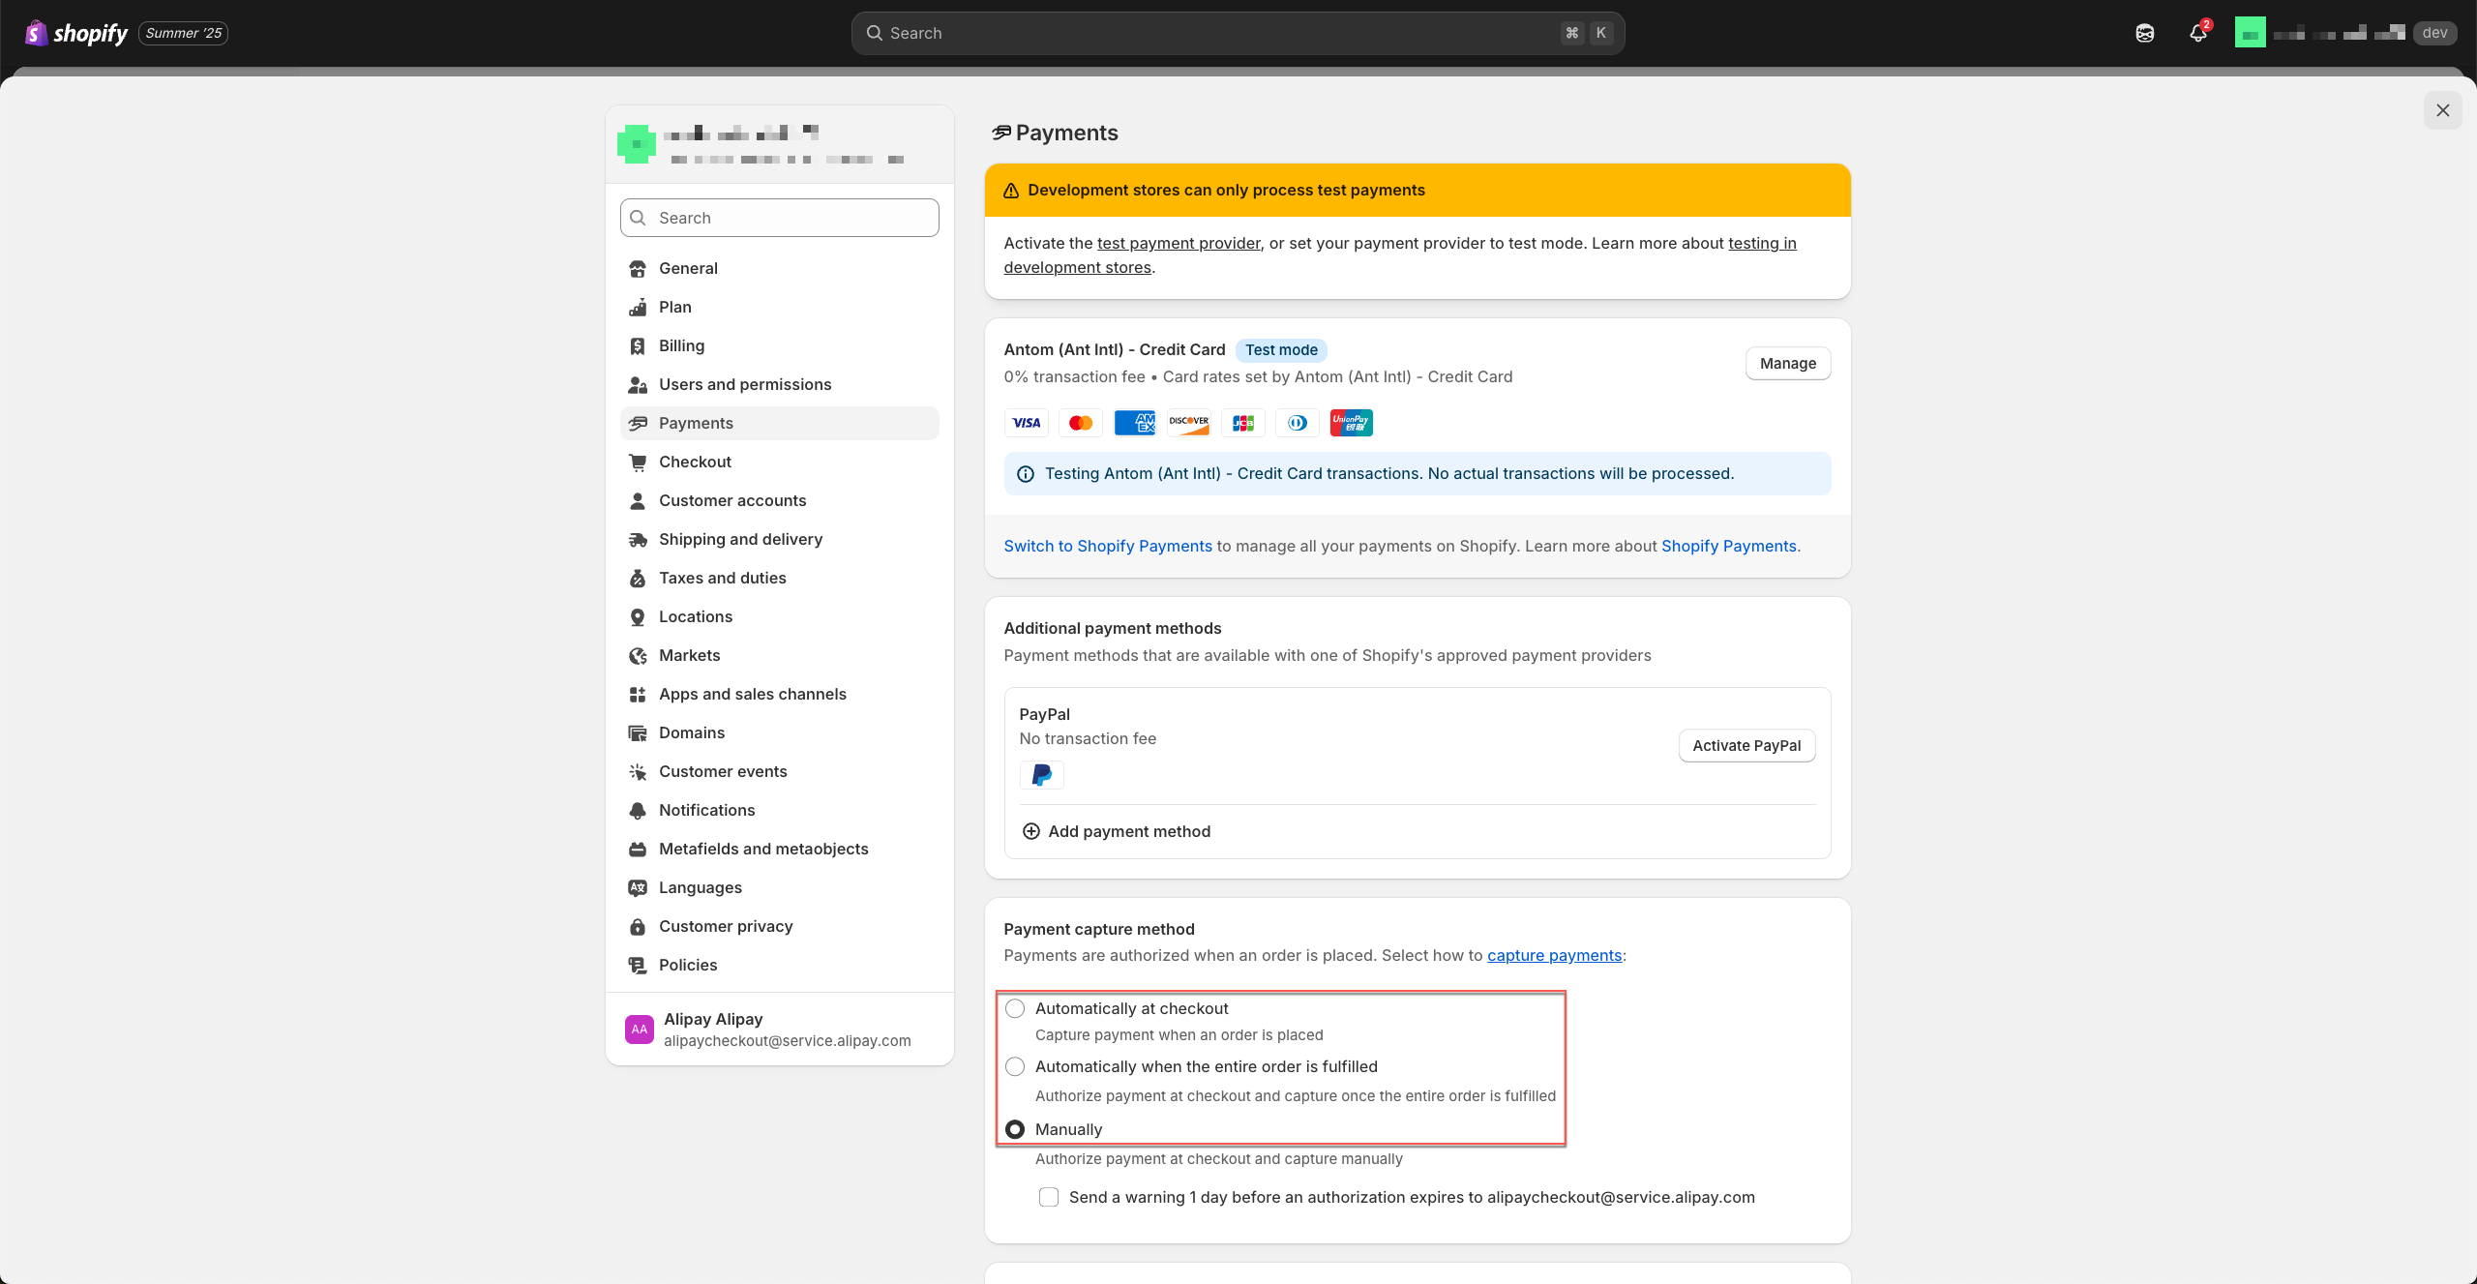Click the Markets globe icon
This screenshot has width=2477, height=1284.
638,655
